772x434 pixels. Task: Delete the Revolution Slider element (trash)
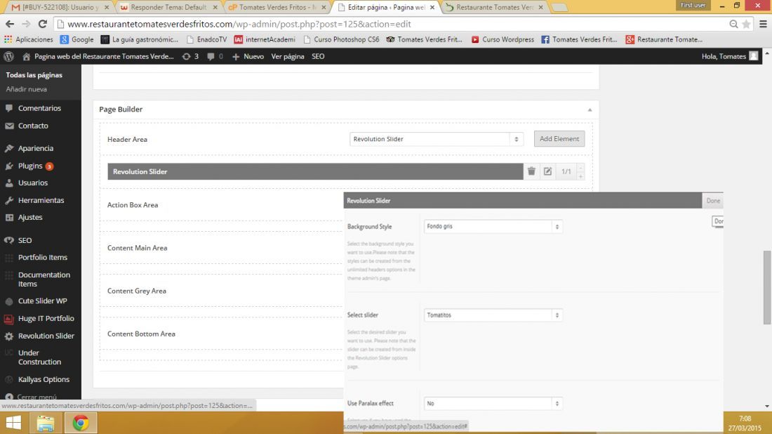pos(531,171)
